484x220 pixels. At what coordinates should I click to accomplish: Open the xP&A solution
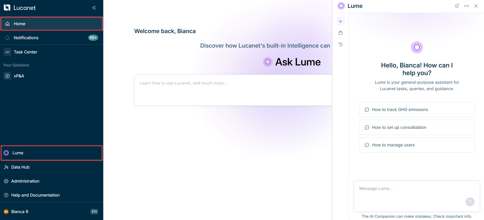pyautogui.click(x=52, y=76)
